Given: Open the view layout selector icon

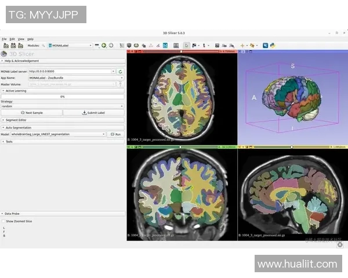Looking at the screenshot, I should click(x=176, y=45).
